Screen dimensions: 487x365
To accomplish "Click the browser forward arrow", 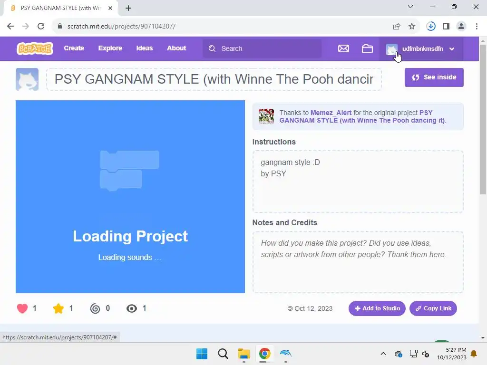I will 26,26.
